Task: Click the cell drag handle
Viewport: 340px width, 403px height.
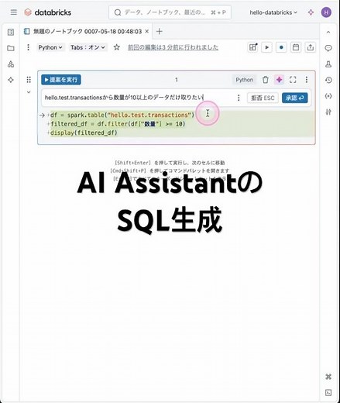Action: (29, 80)
